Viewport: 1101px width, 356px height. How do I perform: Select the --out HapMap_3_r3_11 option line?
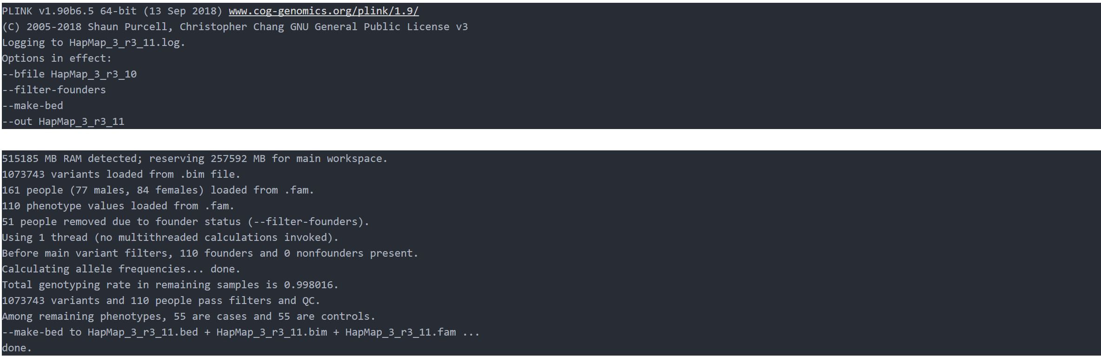pos(63,121)
